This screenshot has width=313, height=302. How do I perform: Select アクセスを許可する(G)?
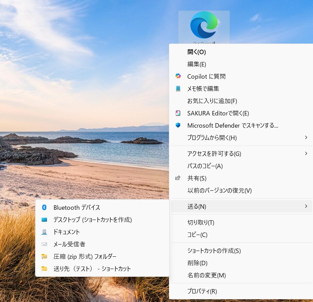click(241, 154)
